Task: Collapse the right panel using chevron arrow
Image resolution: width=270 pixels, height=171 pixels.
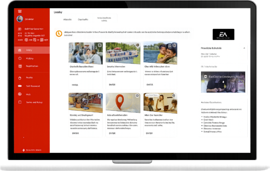Action: [244, 48]
